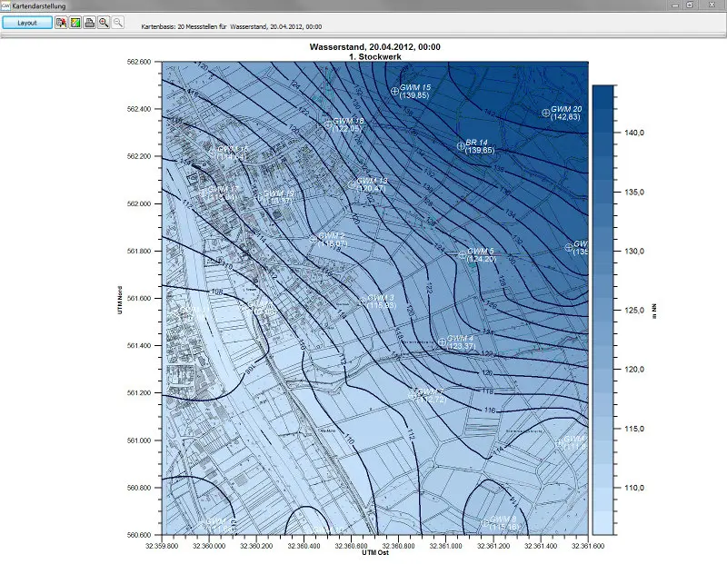Select the GWM 2 measuring point marker
Image resolution: width=727 pixels, height=564 pixels.
[x=313, y=240]
